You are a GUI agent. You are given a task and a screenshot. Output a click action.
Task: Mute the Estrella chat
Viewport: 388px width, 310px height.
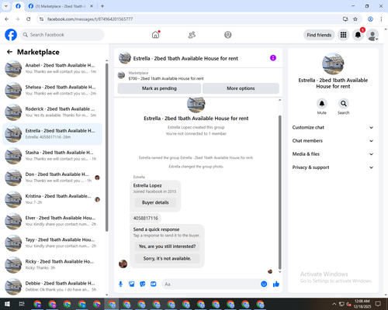click(x=322, y=104)
